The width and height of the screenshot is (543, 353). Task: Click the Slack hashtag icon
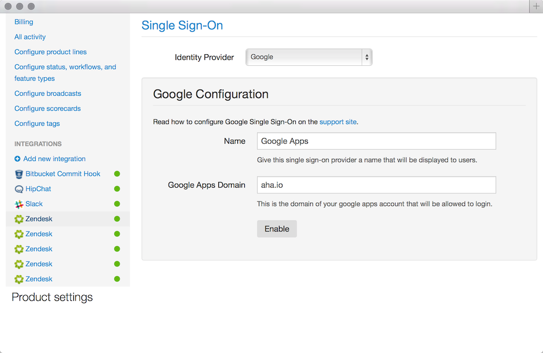(x=19, y=204)
